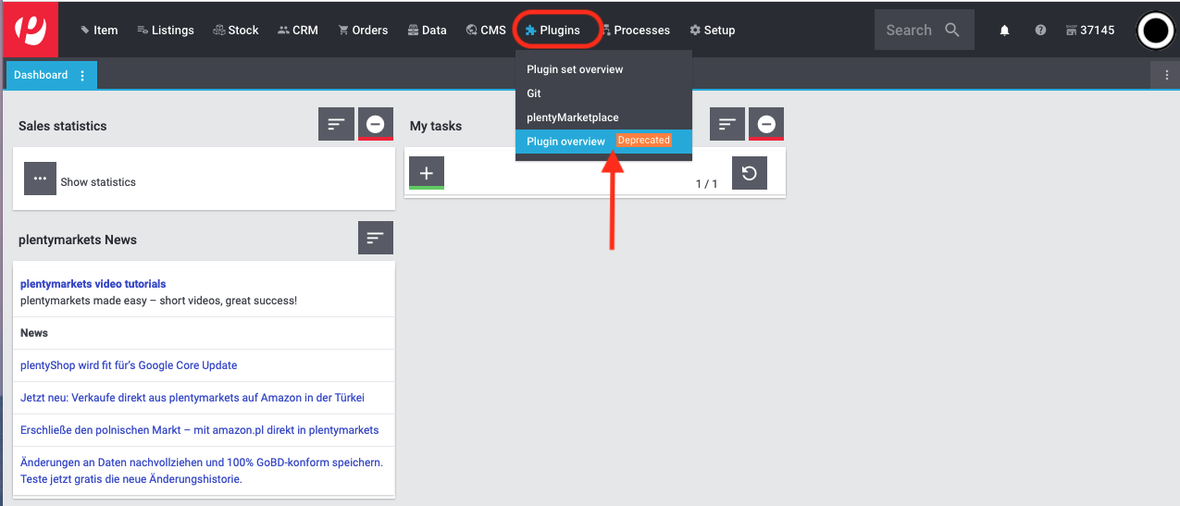Open plentymarkets News filter options
This screenshot has height=506, width=1180.
(x=376, y=238)
